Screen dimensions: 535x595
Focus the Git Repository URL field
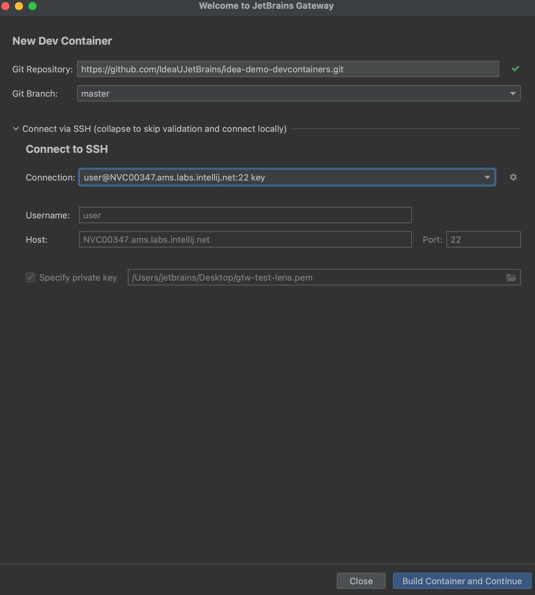point(288,69)
